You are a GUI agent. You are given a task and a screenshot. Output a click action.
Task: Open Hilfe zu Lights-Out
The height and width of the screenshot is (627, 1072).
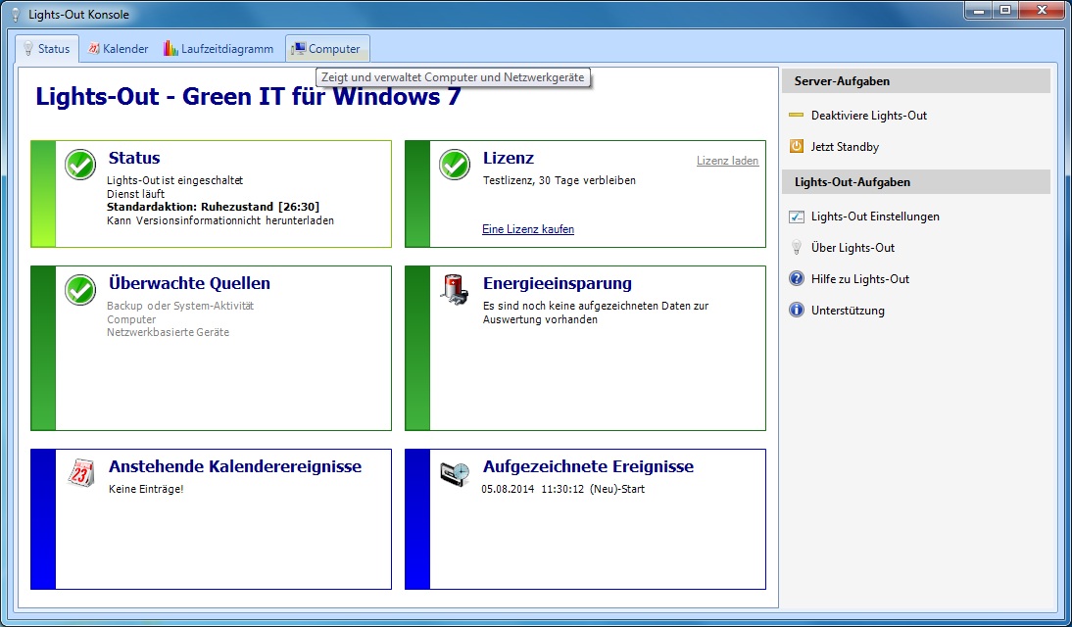coord(860,279)
